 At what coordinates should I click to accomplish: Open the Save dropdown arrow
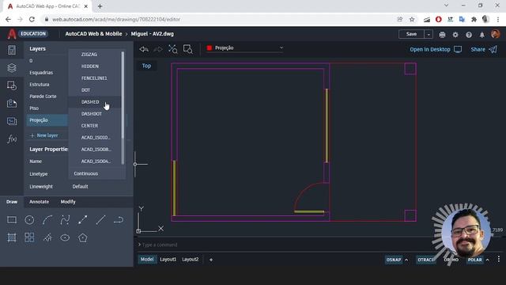tap(429, 34)
